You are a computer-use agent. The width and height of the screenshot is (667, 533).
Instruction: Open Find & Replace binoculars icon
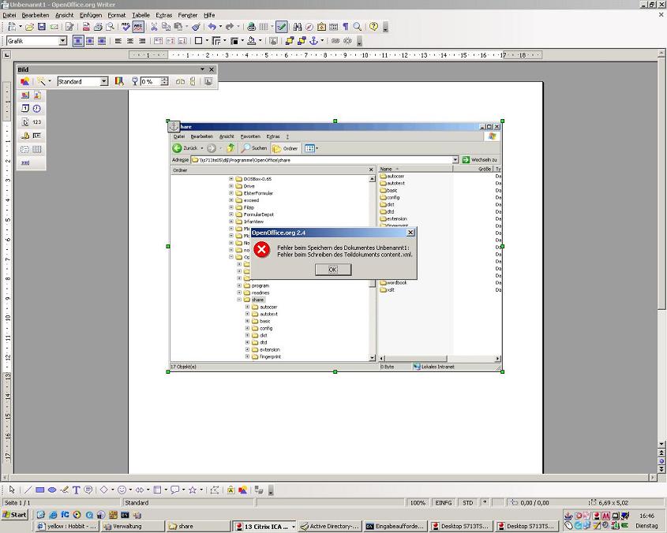298,27
